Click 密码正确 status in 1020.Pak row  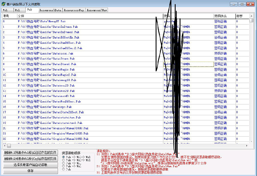pyautogui.click(x=220, y=133)
